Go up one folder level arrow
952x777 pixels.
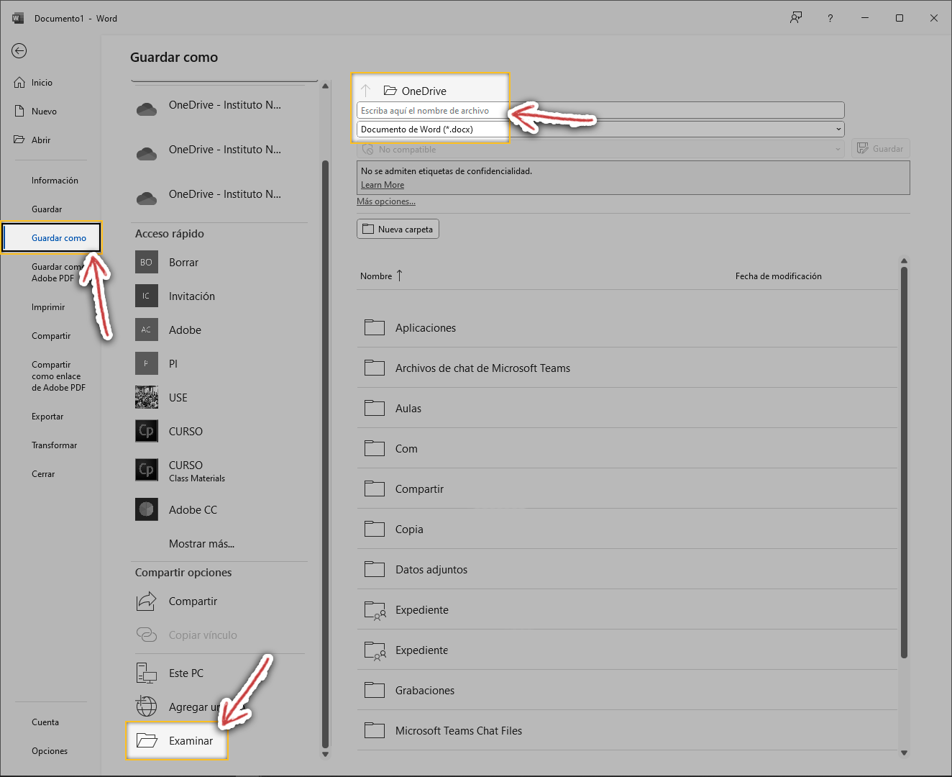click(x=366, y=91)
